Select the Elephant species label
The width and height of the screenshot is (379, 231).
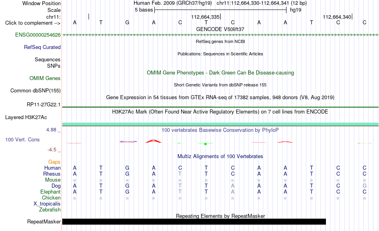[50, 192]
